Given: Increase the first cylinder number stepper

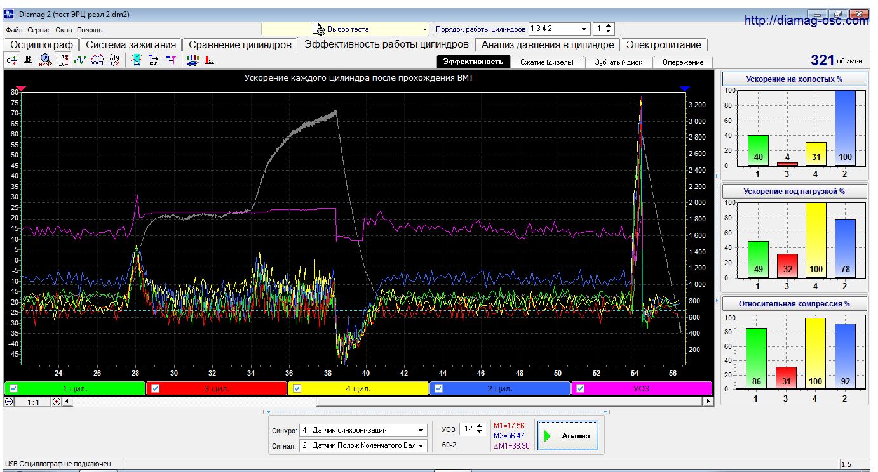Looking at the screenshot, I should click(609, 26).
